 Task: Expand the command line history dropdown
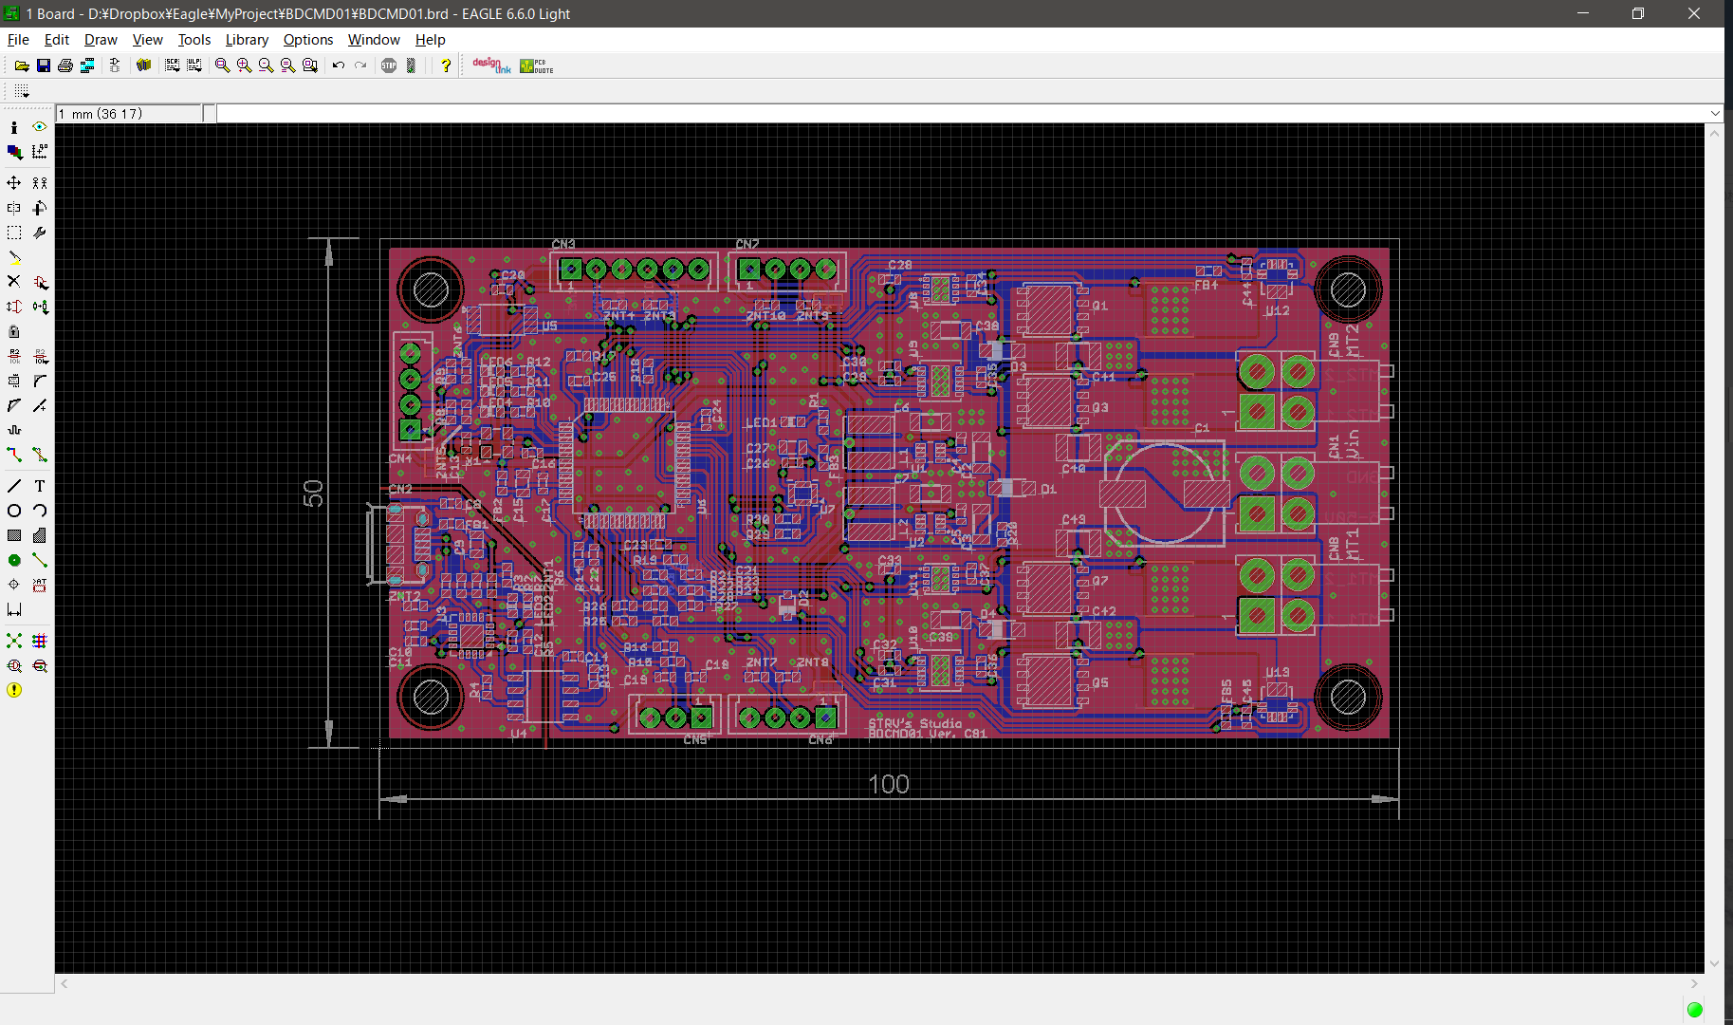(1714, 113)
